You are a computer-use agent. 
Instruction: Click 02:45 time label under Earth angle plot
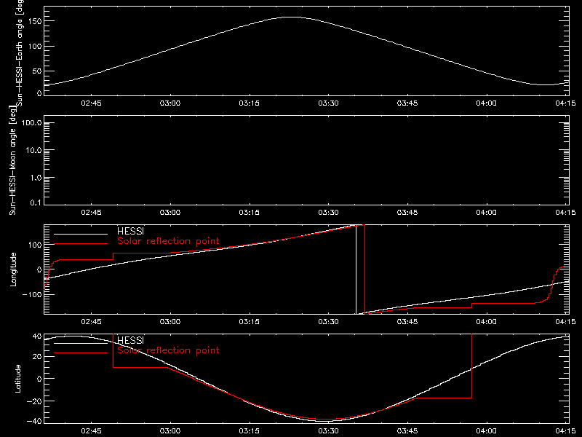[x=91, y=103]
